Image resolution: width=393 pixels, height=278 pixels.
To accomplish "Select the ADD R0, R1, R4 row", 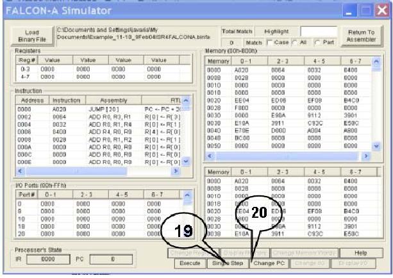I will click(99, 124).
